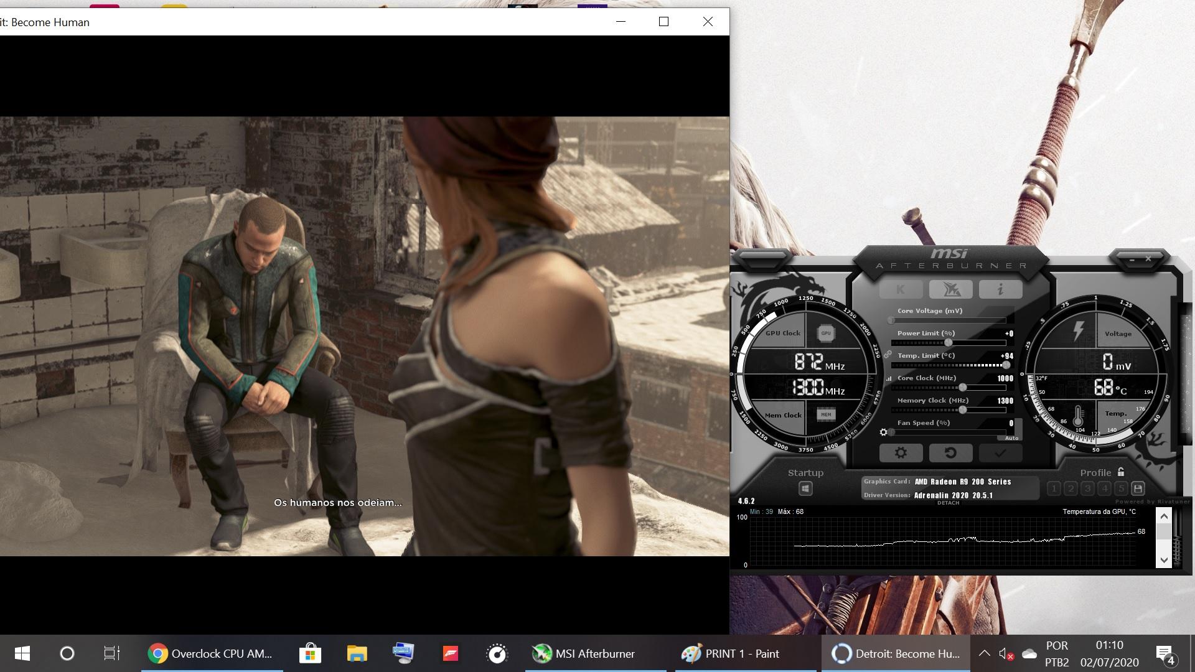Click the Core Clock value 1000 field
Screen dimensions: 1195x672
[x=1005, y=378]
